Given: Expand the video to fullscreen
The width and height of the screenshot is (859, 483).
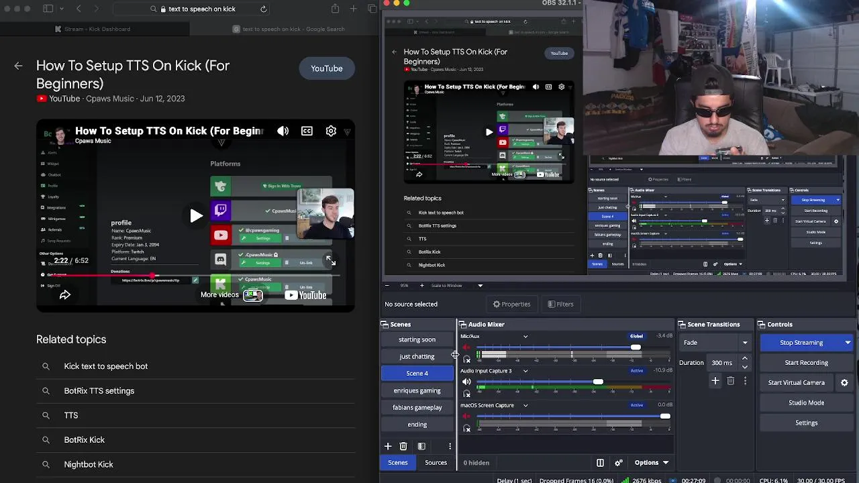Looking at the screenshot, I should [330, 260].
